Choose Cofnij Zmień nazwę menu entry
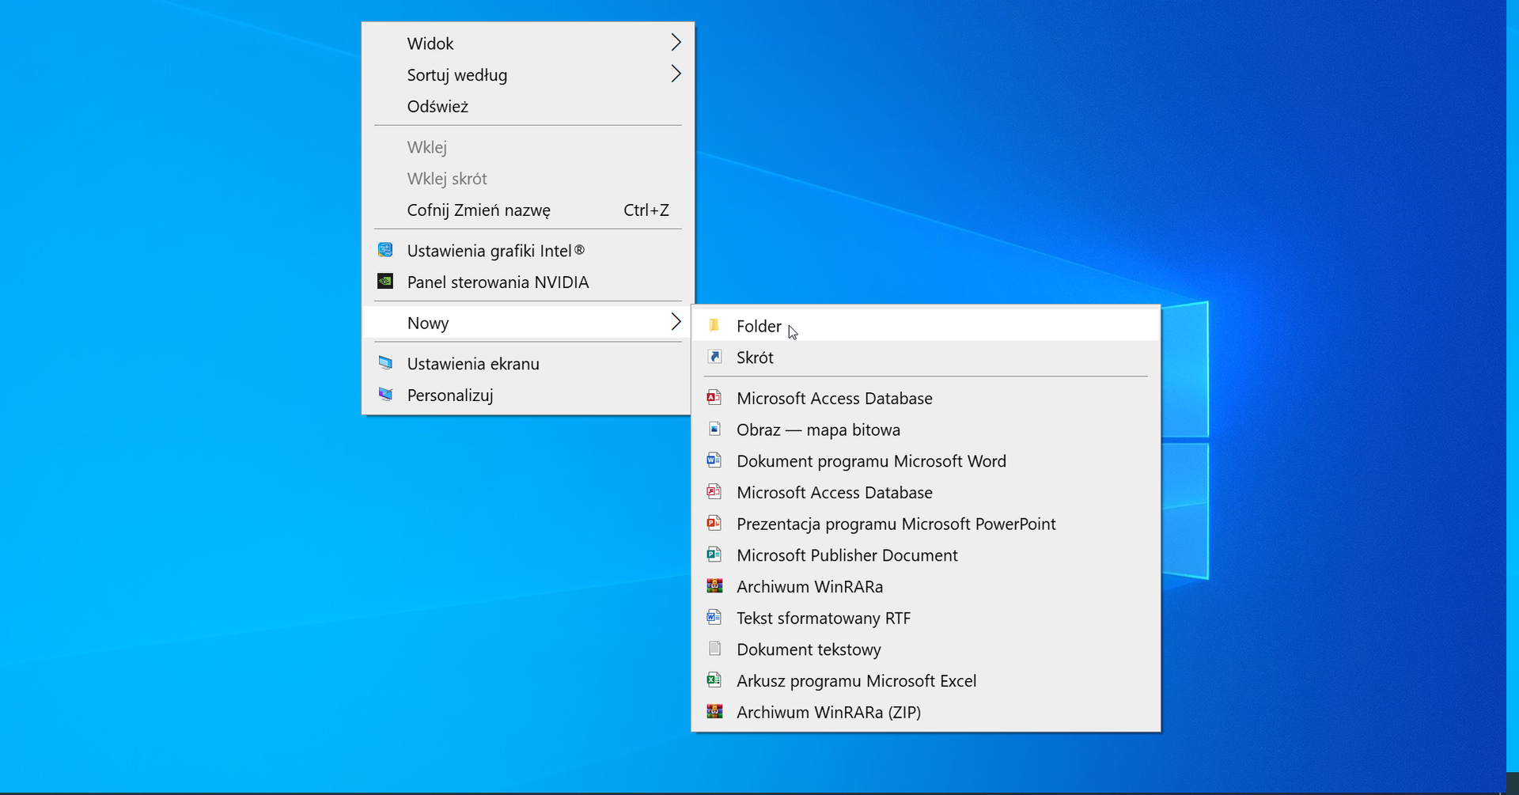The width and height of the screenshot is (1519, 795). (479, 210)
